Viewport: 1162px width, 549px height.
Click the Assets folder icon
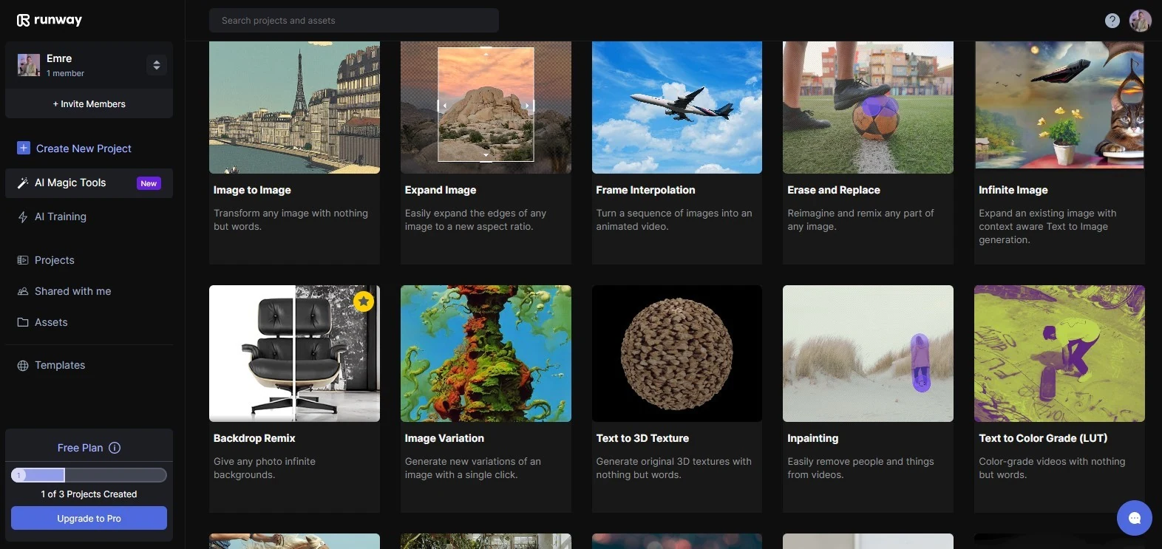click(23, 322)
